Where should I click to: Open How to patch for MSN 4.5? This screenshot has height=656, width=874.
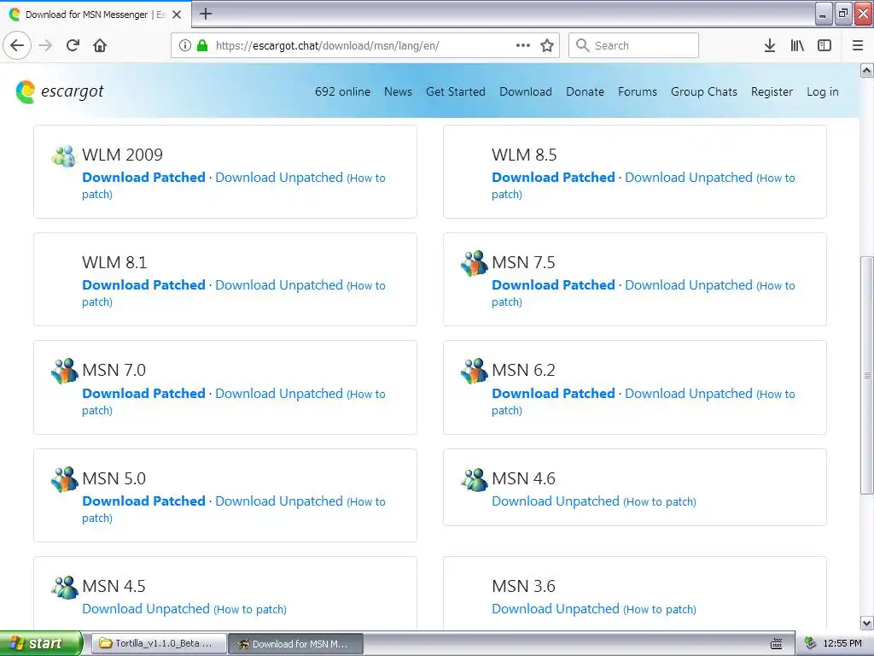pyautogui.click(x=250, y=609)
